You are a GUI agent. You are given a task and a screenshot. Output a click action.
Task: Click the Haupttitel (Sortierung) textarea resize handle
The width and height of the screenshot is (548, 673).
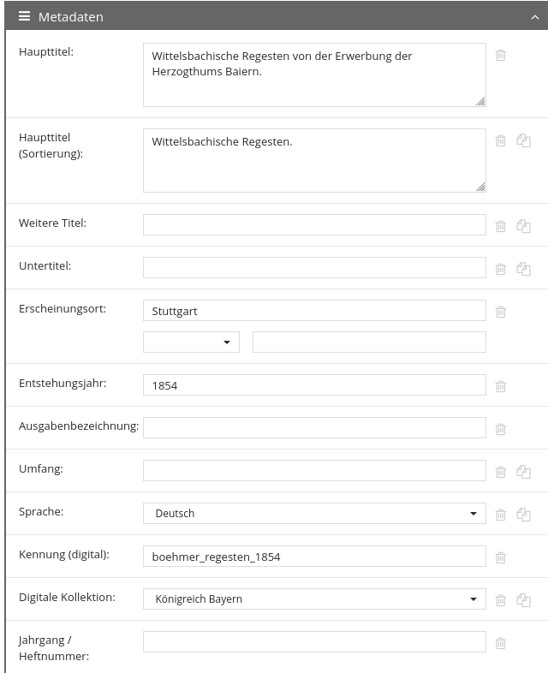click(x=480, y=188)
